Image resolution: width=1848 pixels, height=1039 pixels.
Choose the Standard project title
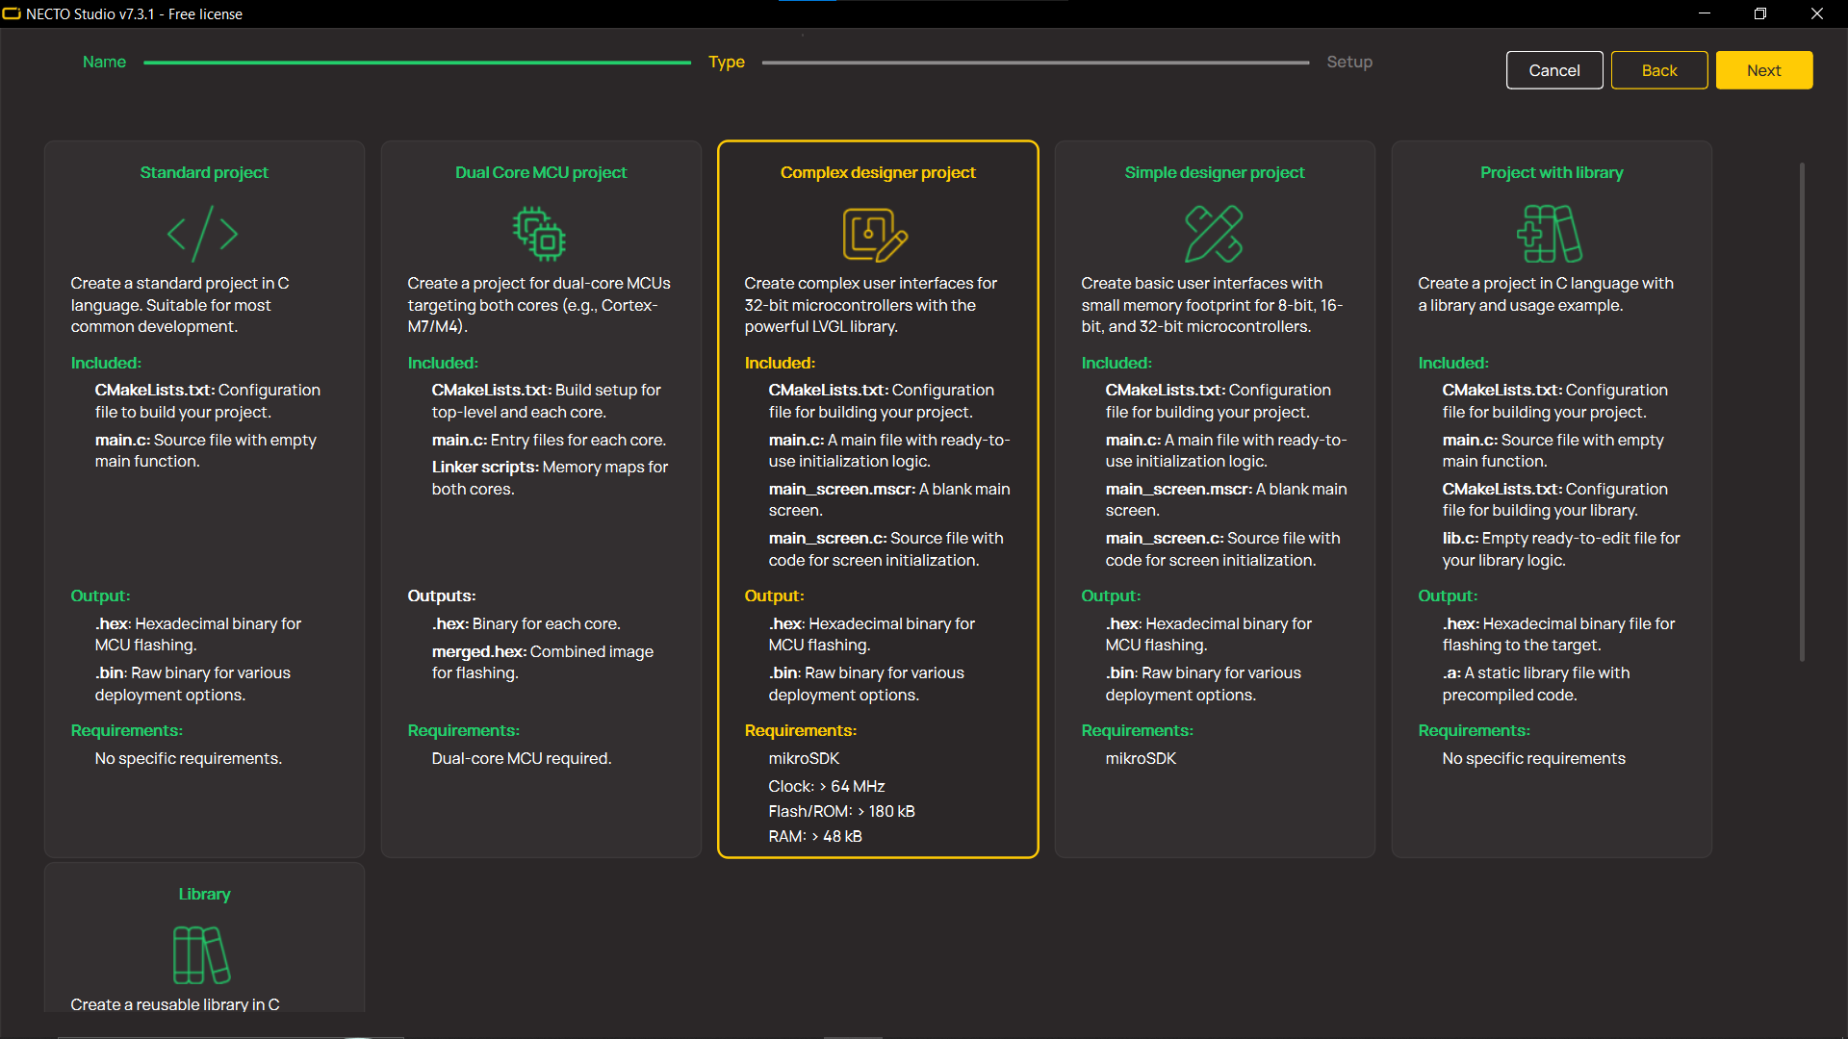click(x=204, y=172)
